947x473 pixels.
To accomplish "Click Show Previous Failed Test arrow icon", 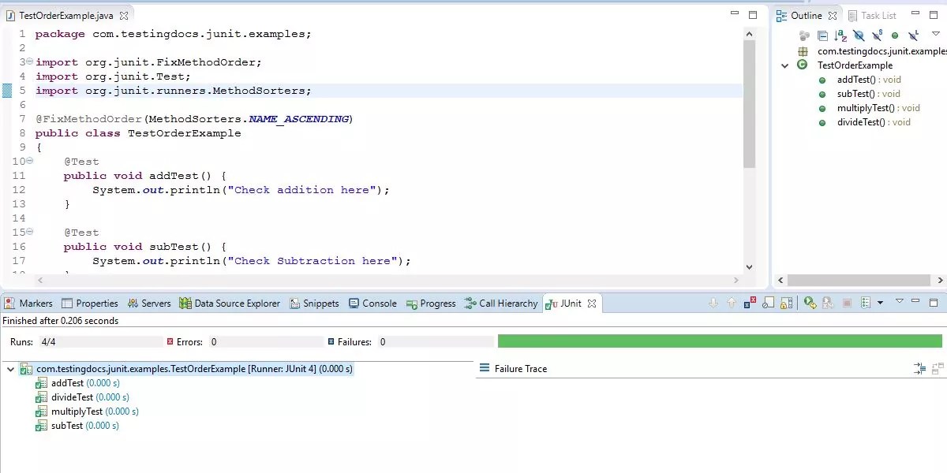I will click(x=732, y=303).
